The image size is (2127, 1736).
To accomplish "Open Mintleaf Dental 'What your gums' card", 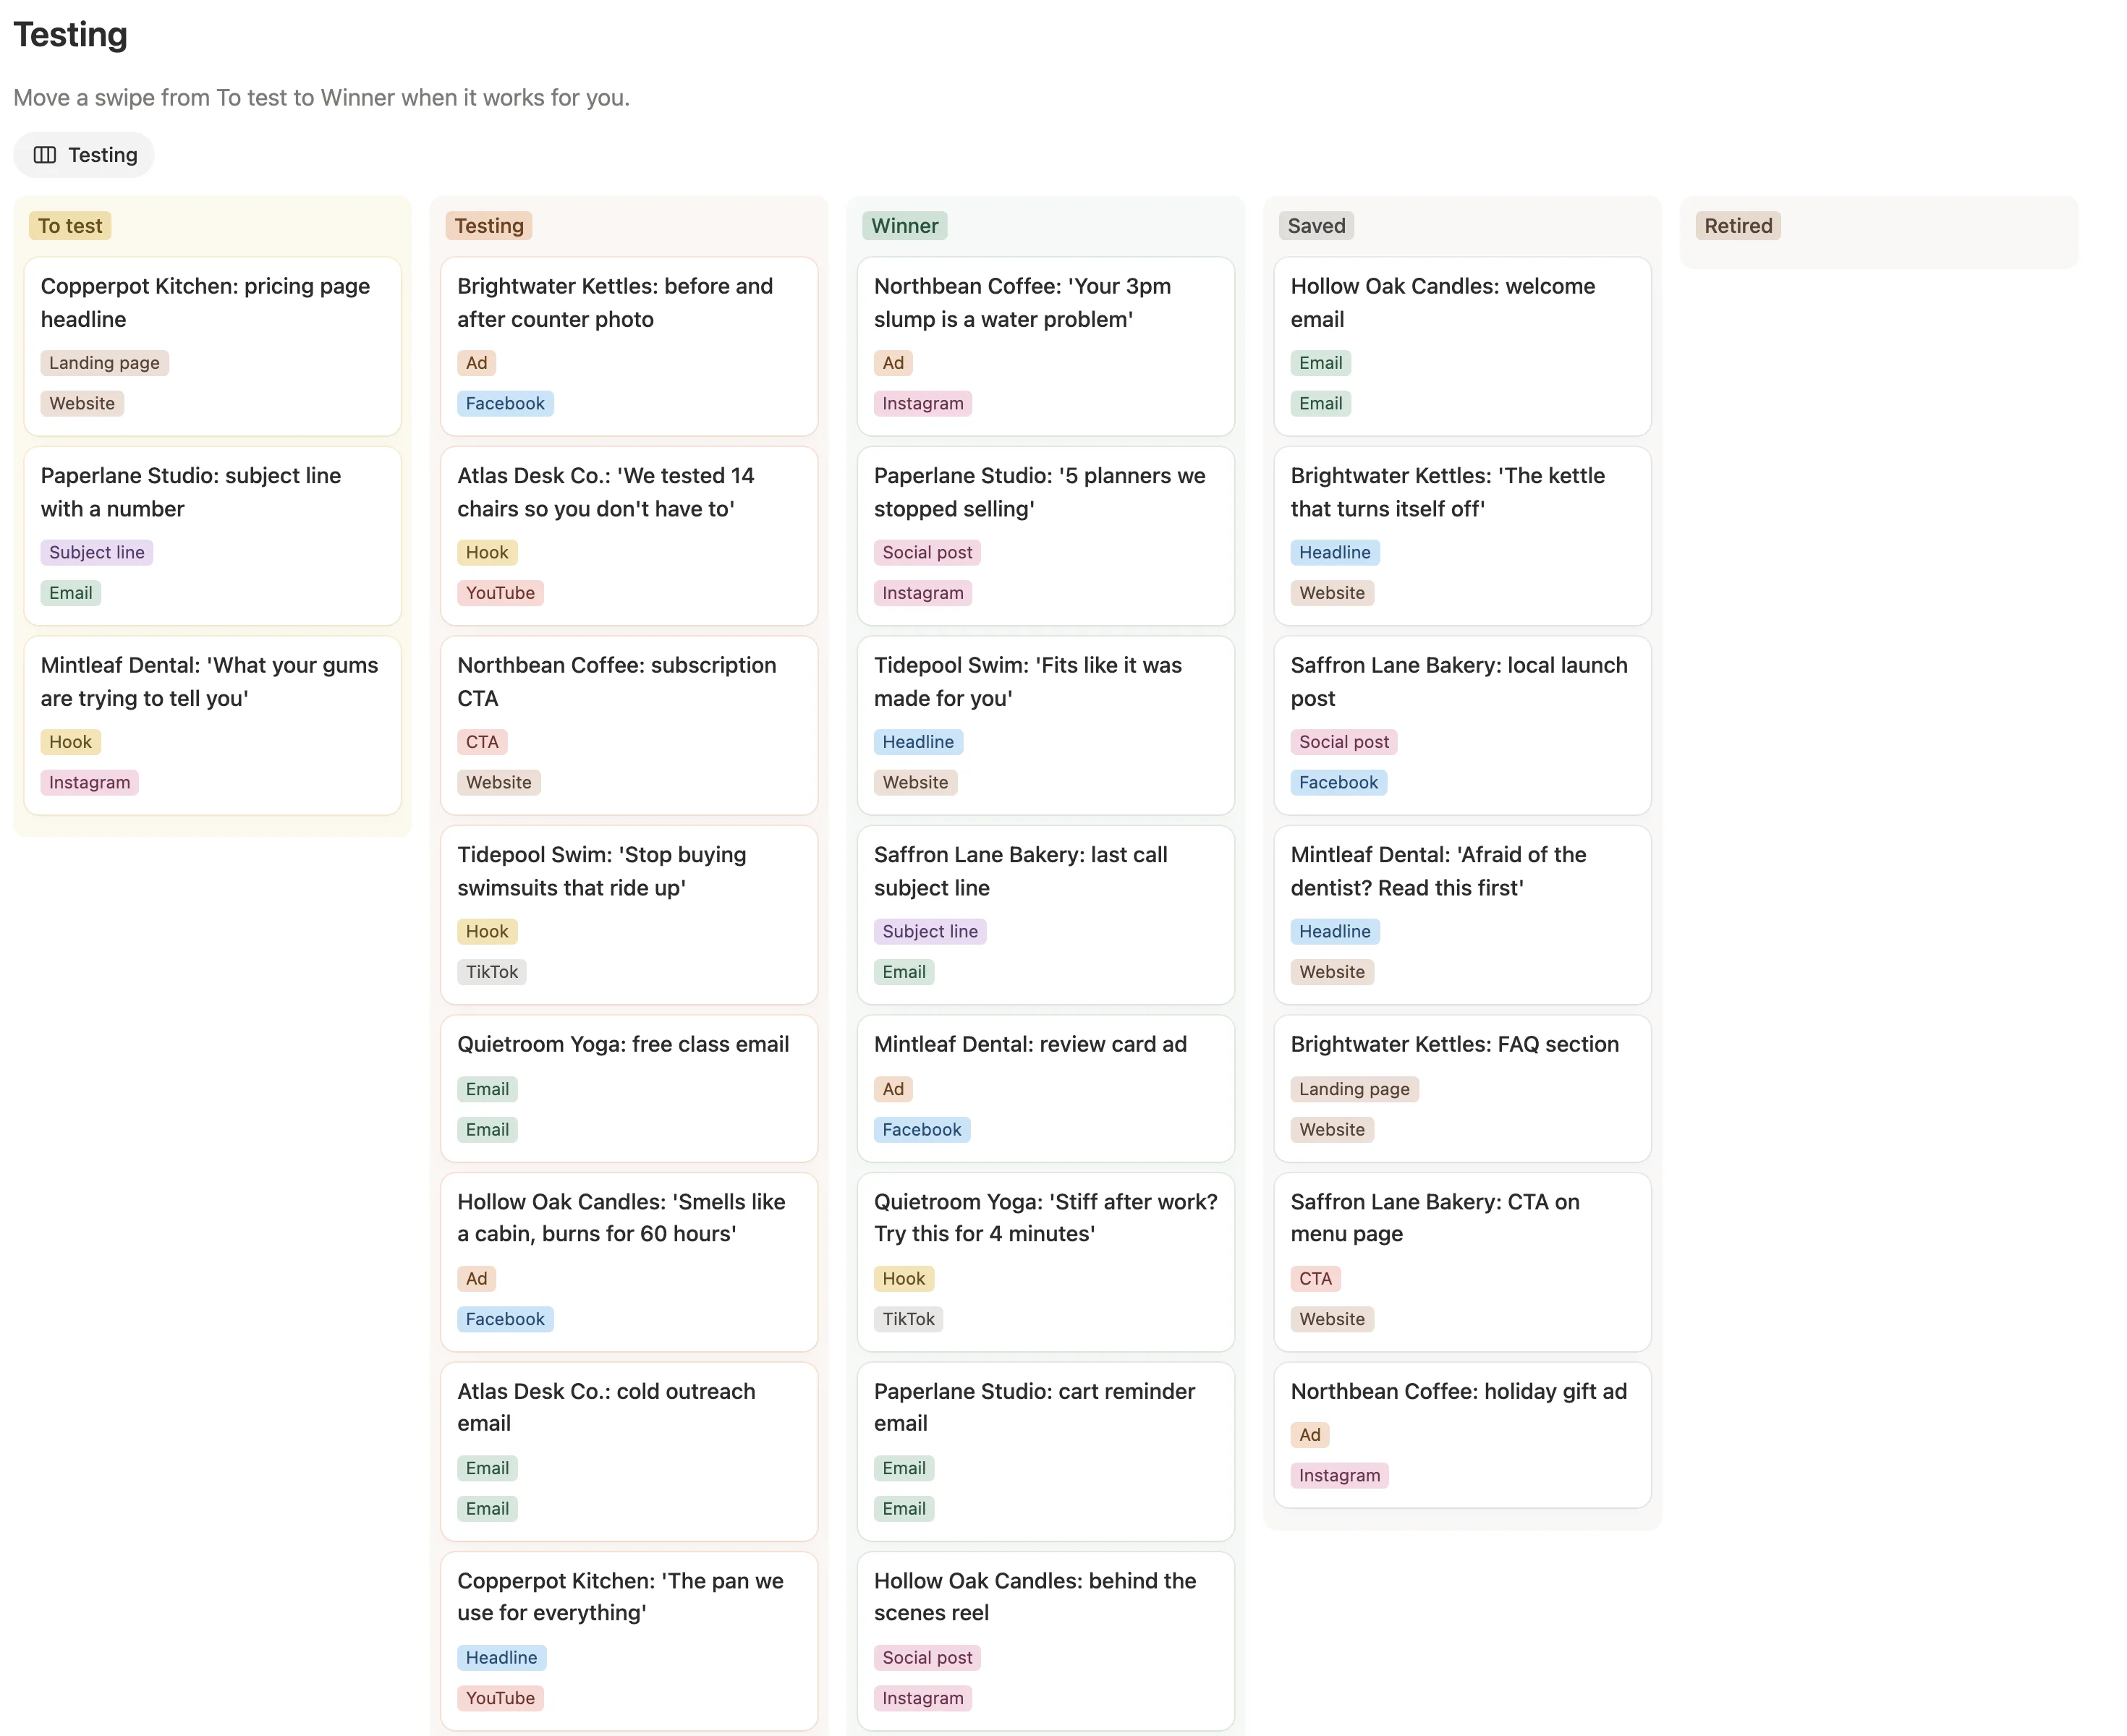I will tap(213, 725).
